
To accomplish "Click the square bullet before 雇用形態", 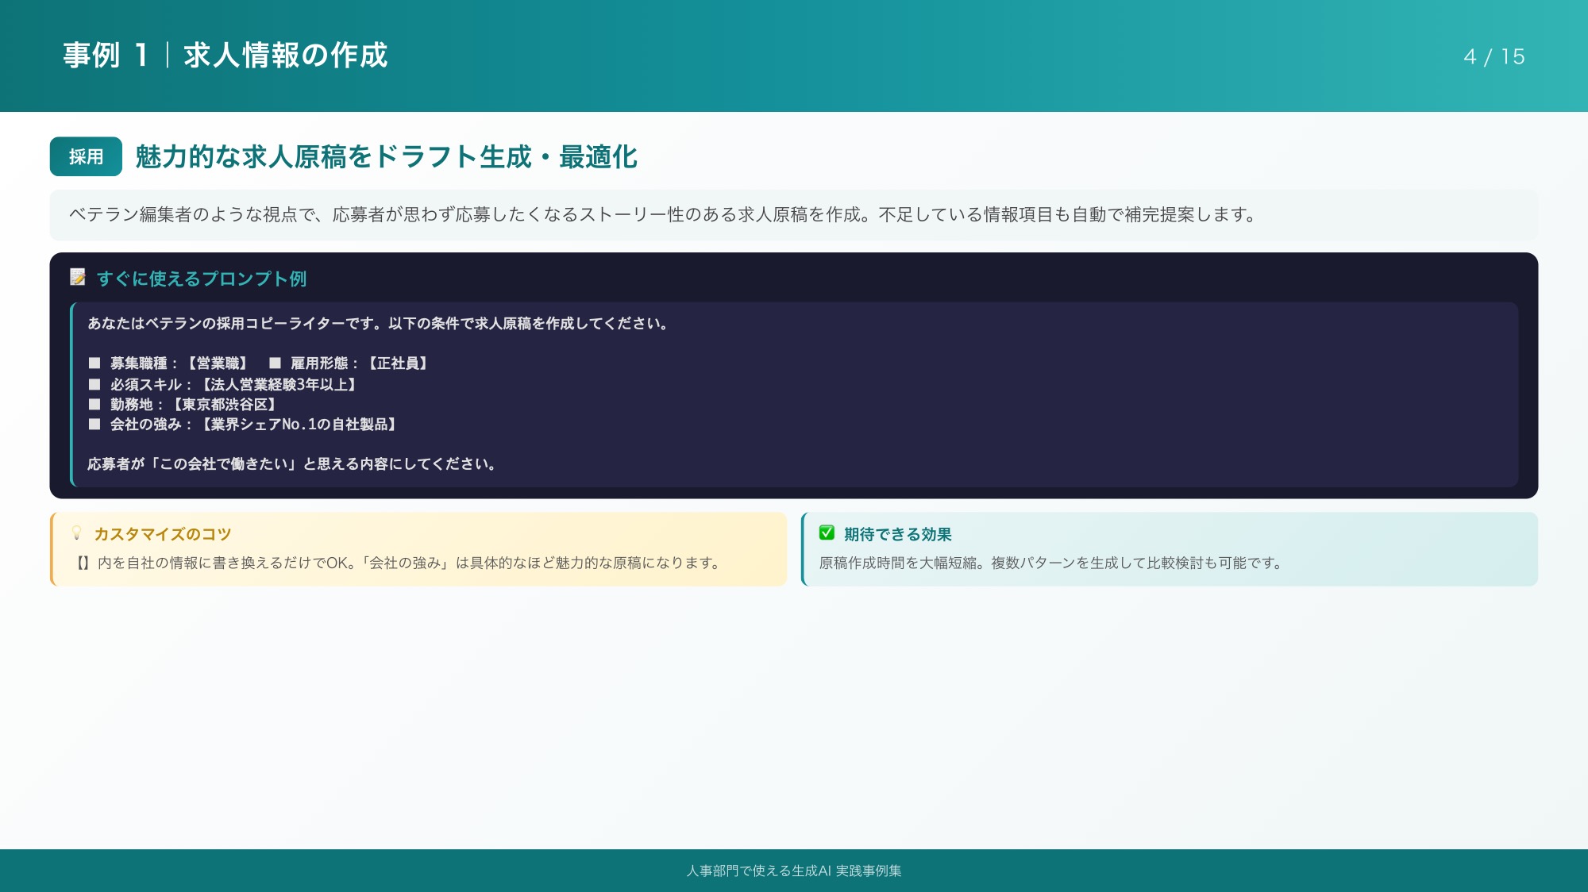I will (x=275, y=363).
